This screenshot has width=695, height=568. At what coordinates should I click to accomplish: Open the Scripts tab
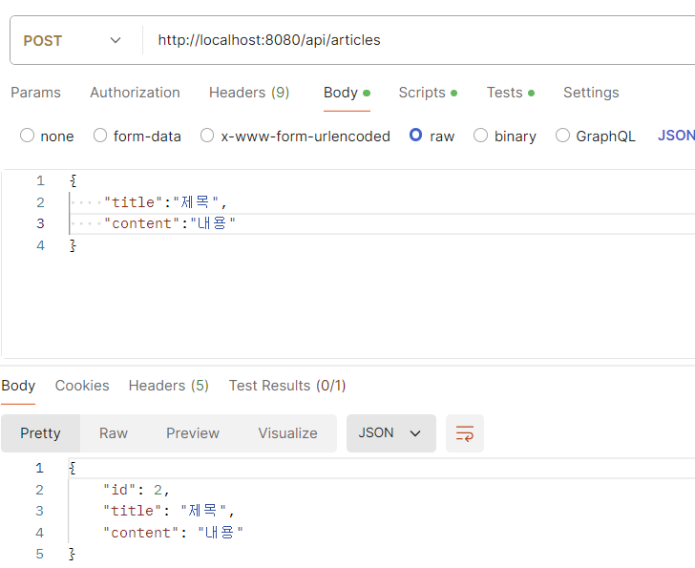pyautogui.click(x=428, y=93)
